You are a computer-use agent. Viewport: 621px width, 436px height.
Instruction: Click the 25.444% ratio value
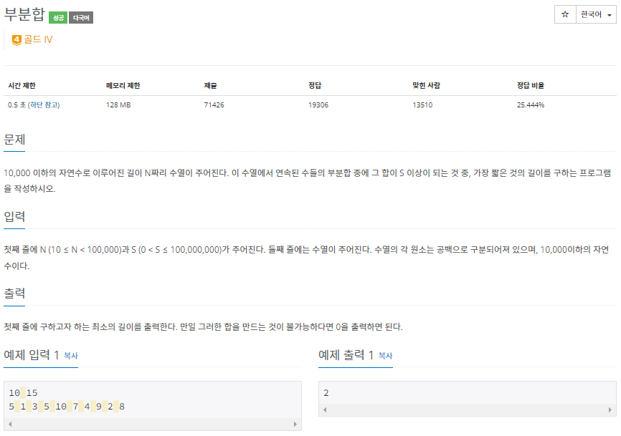[531, 105]
